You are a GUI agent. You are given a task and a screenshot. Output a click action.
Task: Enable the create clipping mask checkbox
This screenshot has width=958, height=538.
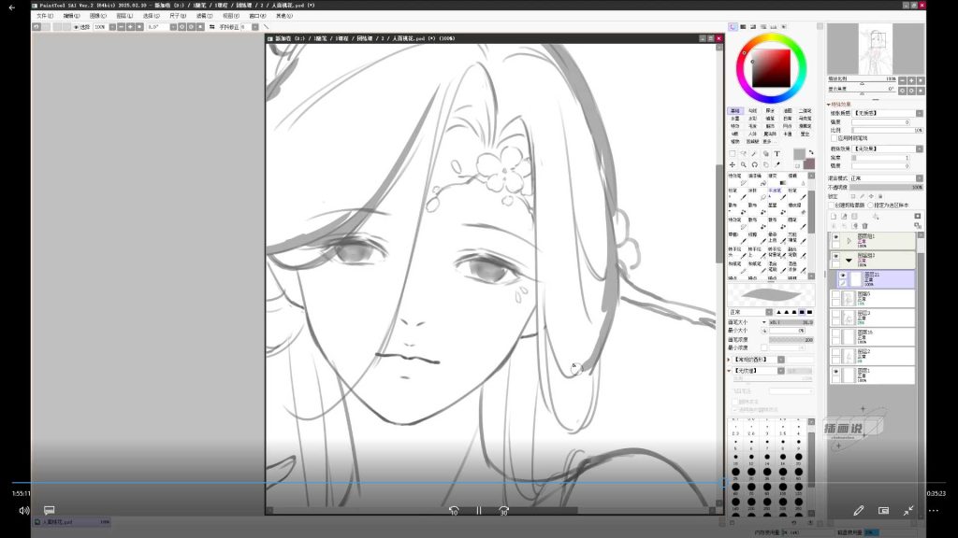pos(832,205)
